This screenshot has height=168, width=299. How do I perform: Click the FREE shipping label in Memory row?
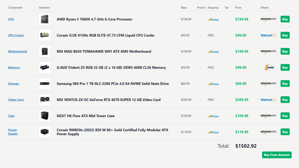(x=211, y=68)
